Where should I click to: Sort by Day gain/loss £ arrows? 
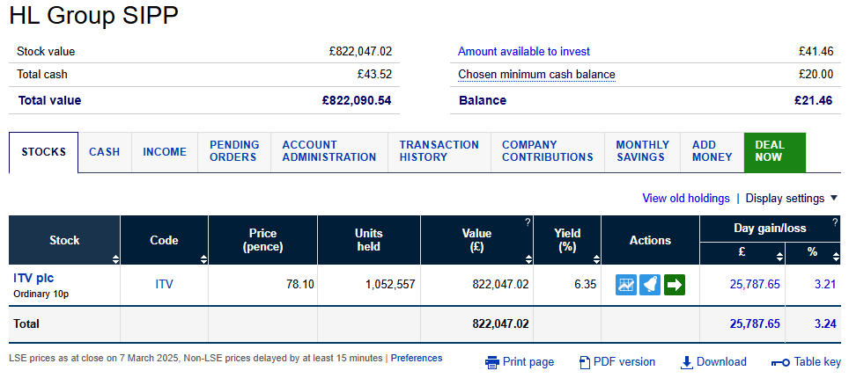point(779,257)
